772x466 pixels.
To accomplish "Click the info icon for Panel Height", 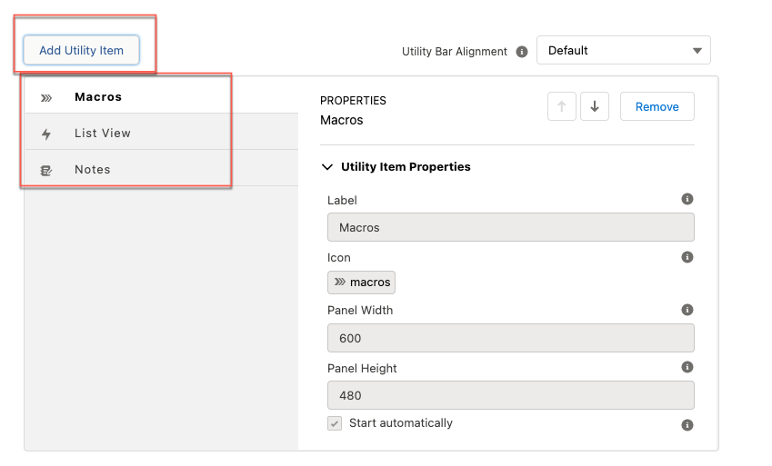I will coord(687,367).
